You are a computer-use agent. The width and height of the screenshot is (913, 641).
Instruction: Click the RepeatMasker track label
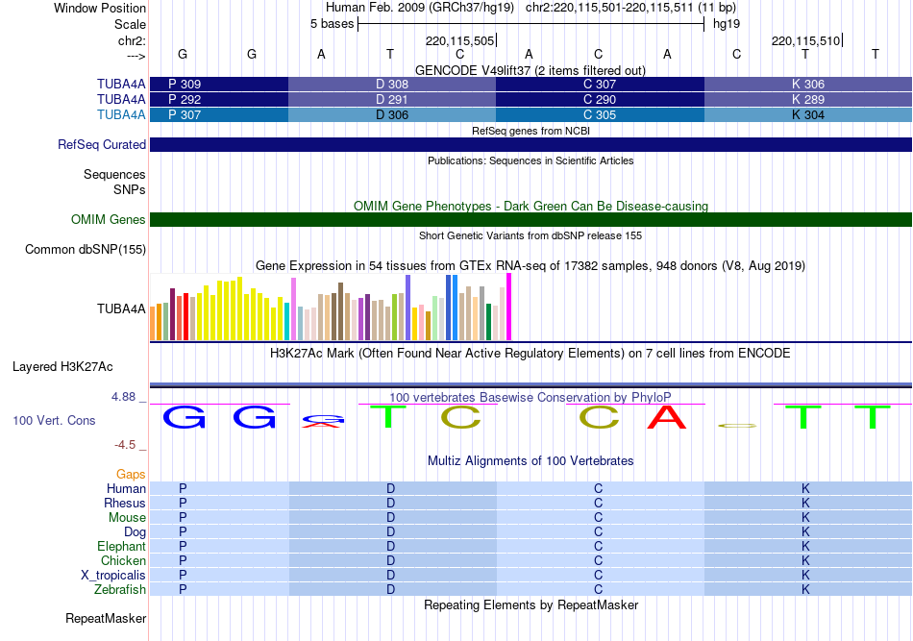[x=106, y=618]
